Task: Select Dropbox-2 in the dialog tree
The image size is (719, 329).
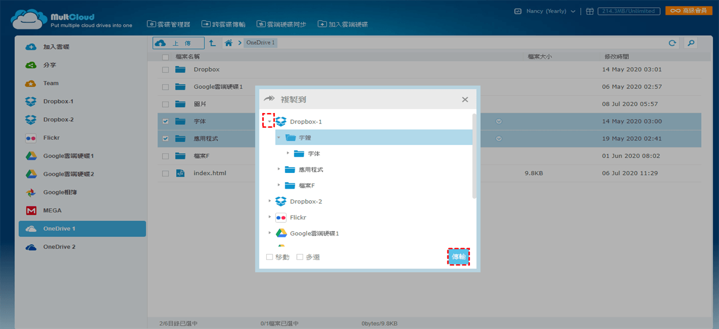Action: [x=306, y=201]
